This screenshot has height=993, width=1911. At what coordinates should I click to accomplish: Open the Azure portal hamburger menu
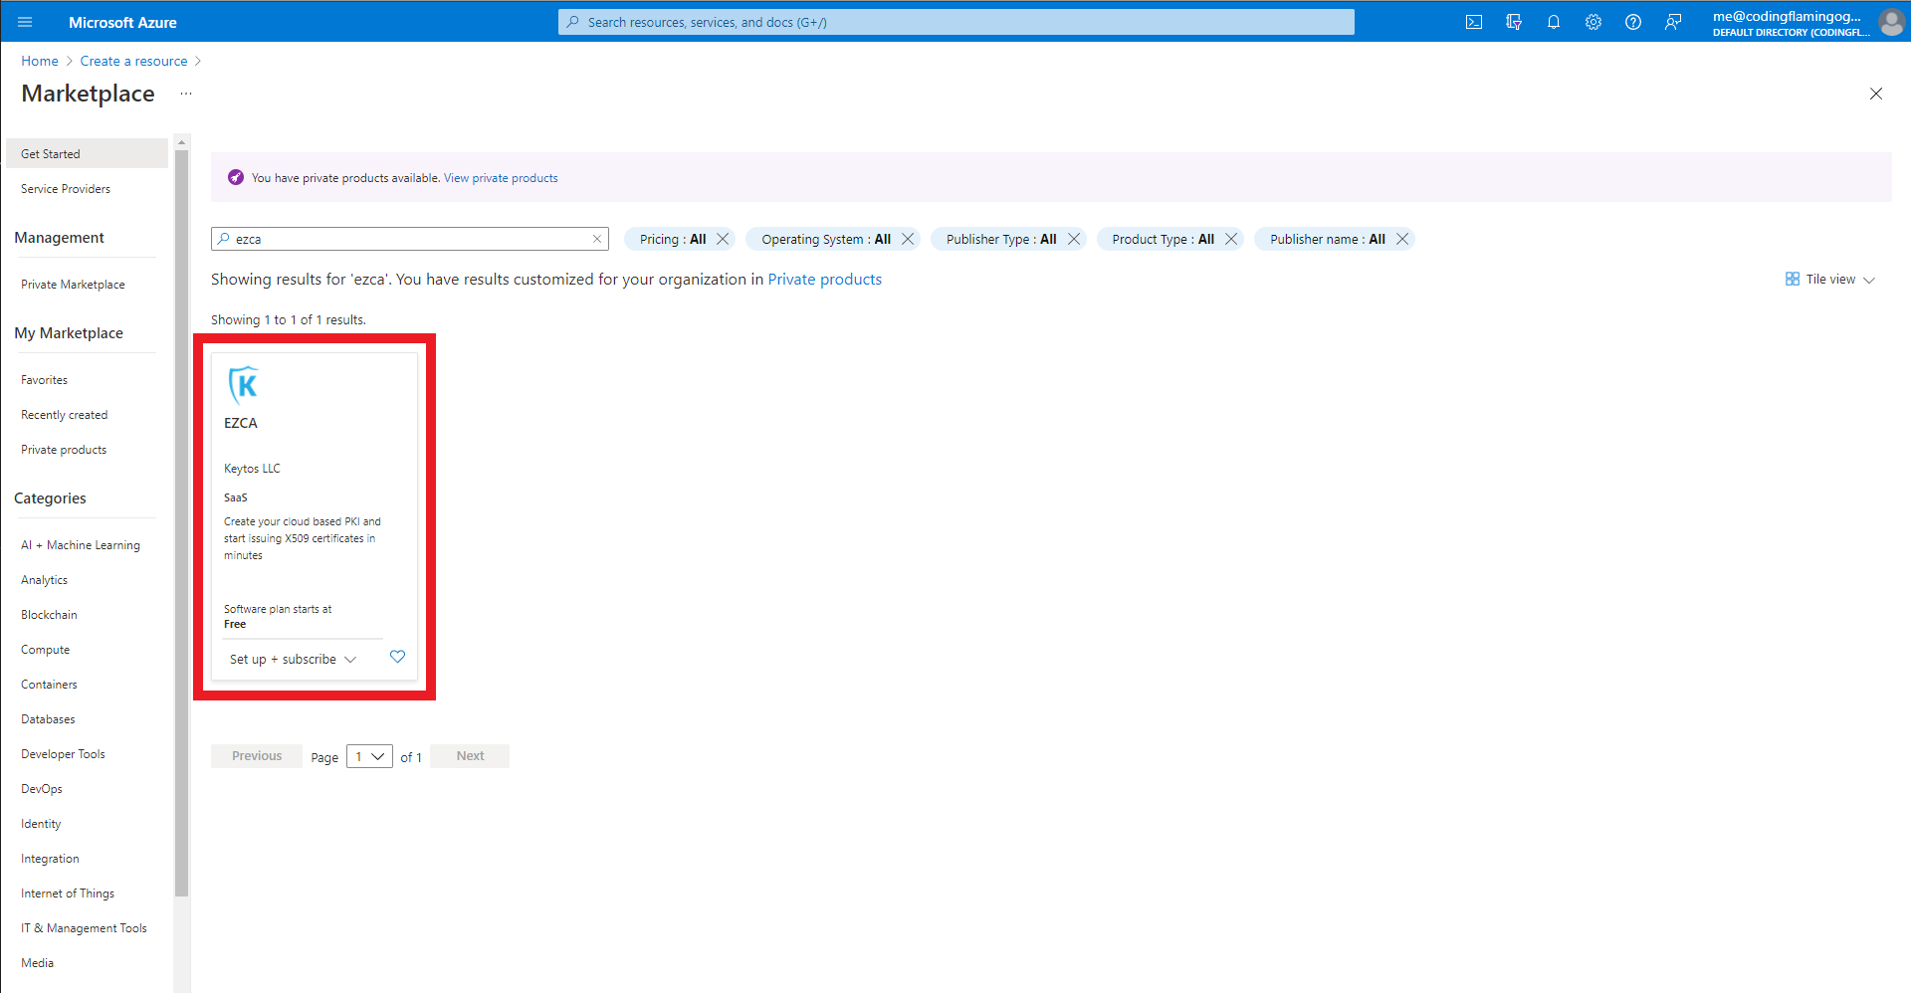(25, 22)
